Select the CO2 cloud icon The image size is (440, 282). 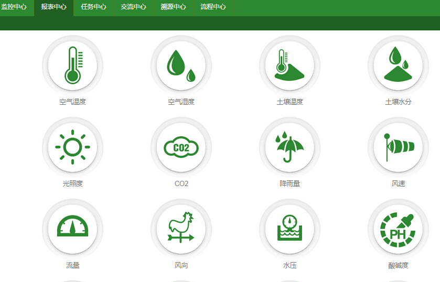181,147
